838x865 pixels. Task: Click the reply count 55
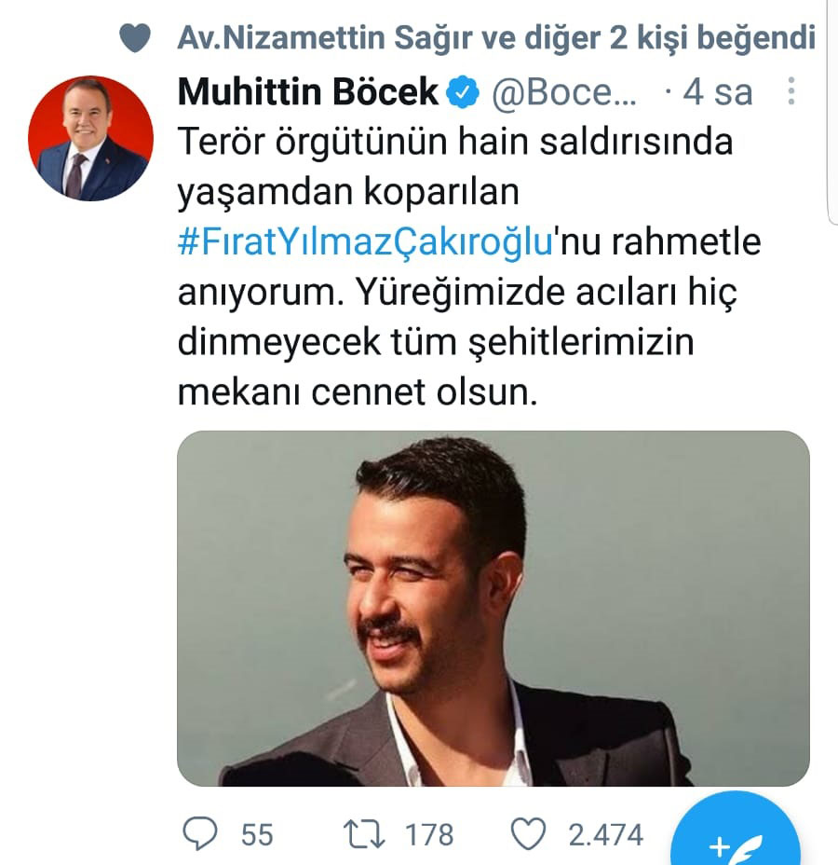pyautogui.click(x=257, y=833)
